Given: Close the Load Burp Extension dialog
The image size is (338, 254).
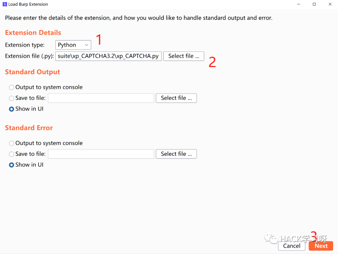Looking at the screenshot, I should click(330, 4).
